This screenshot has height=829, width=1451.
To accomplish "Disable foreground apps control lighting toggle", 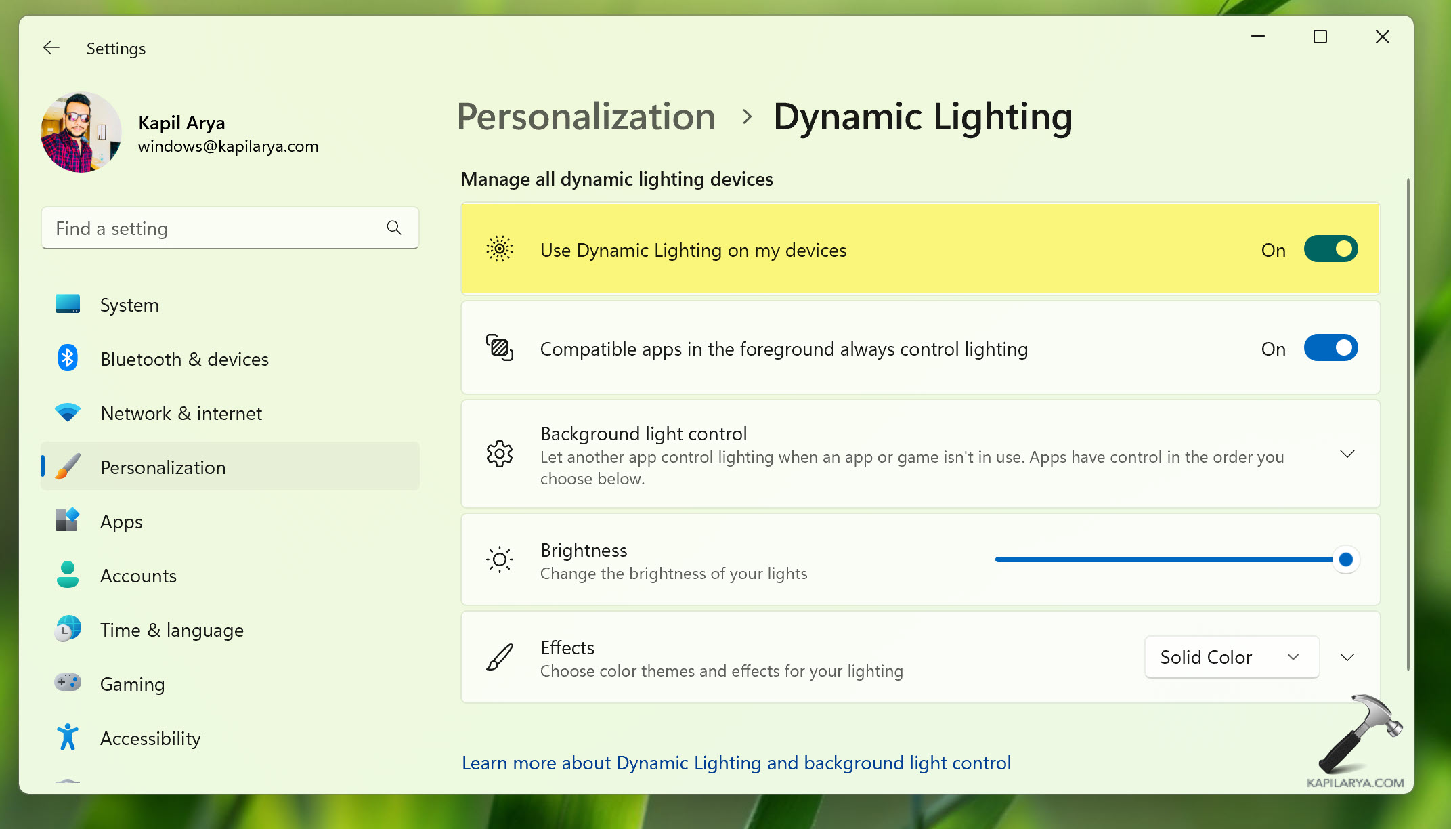I will click(1330, 348).
